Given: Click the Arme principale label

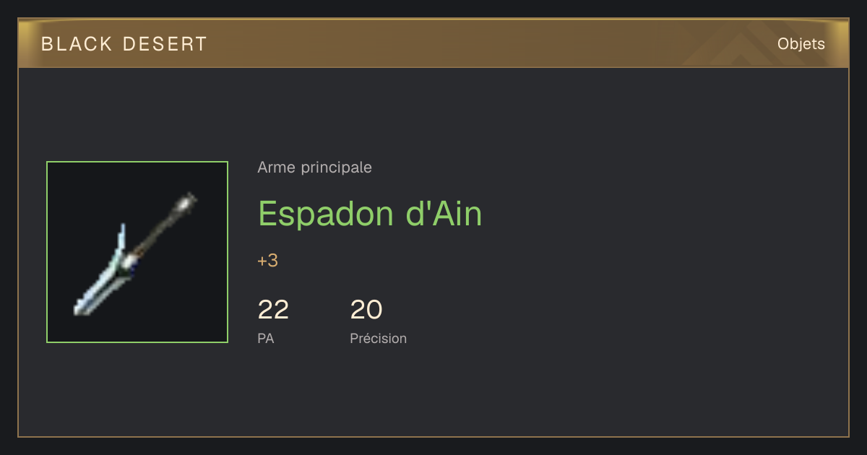Looking at the screenshot, I should click(x=314, y=168).
